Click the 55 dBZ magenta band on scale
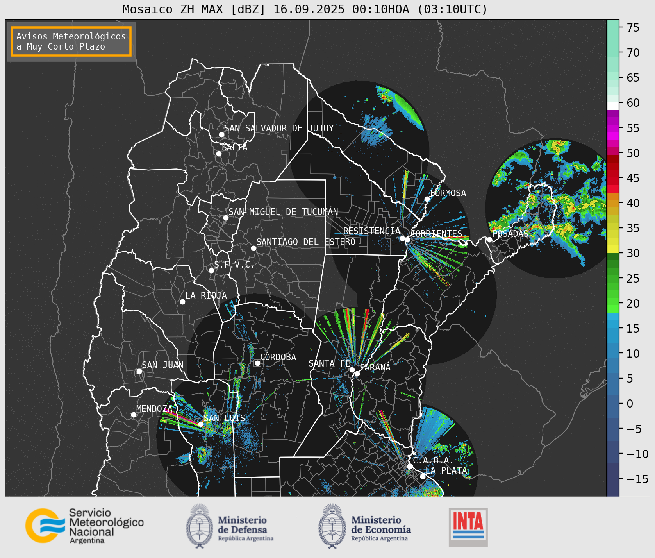Screen dimensions: 655x558 [613, 128]
